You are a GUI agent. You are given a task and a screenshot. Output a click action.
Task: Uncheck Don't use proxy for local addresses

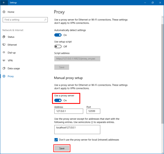click(x=56, y=140)
